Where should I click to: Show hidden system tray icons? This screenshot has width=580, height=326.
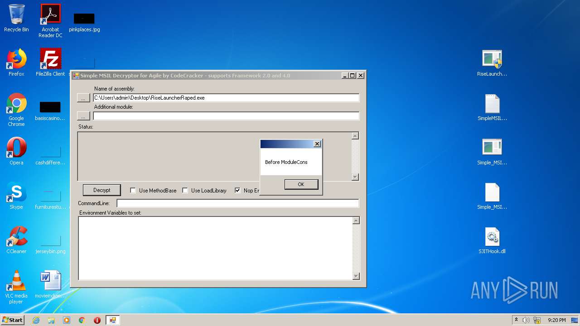(x=516, y=320)
